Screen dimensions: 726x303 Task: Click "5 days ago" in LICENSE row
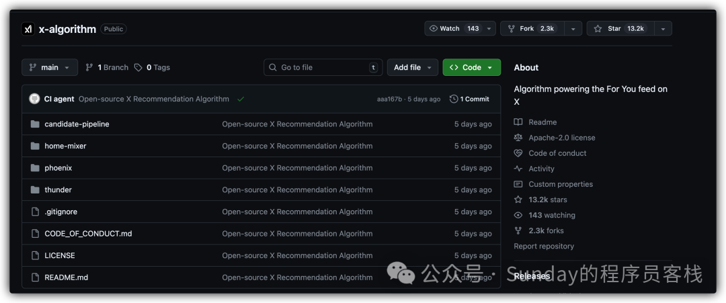coord(473,255)
